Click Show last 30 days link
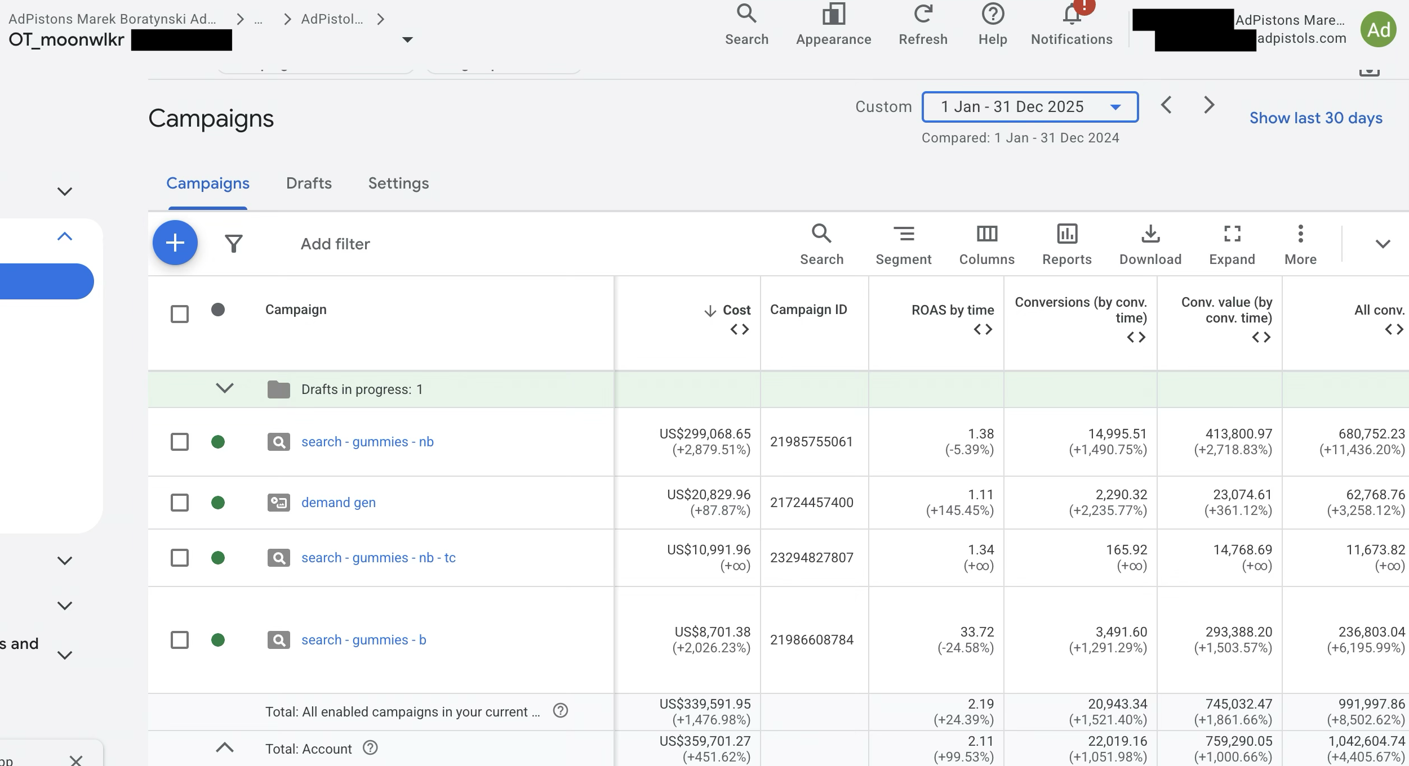The width and height of the screenshot is (1409, 766). 1315,118
